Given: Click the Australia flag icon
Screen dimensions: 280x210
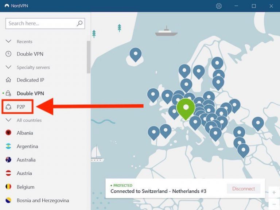Looking at the screenshot, I should [8, 160].
